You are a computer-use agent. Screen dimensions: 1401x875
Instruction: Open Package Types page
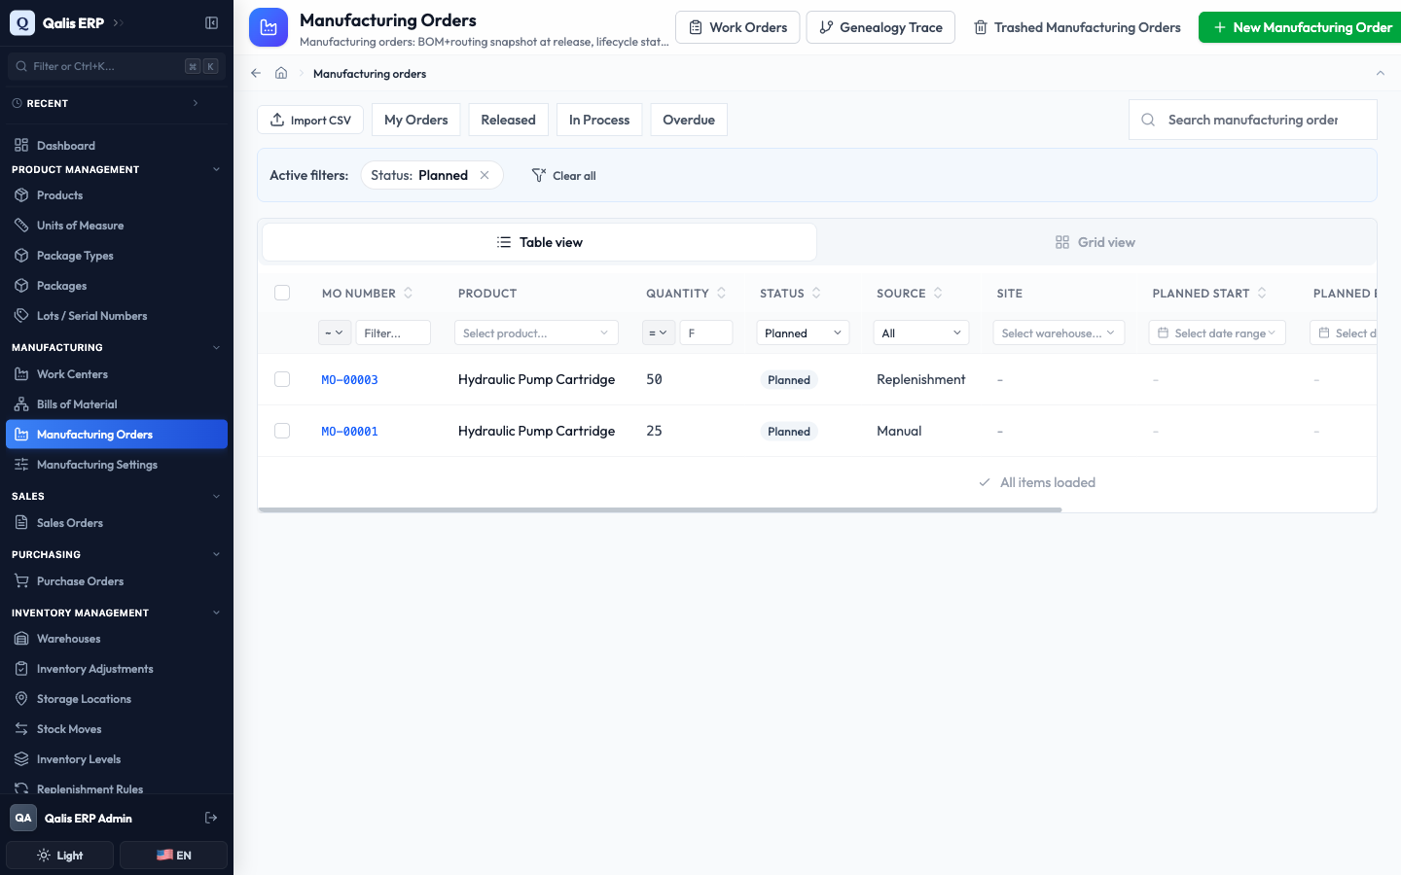point(117,256)
